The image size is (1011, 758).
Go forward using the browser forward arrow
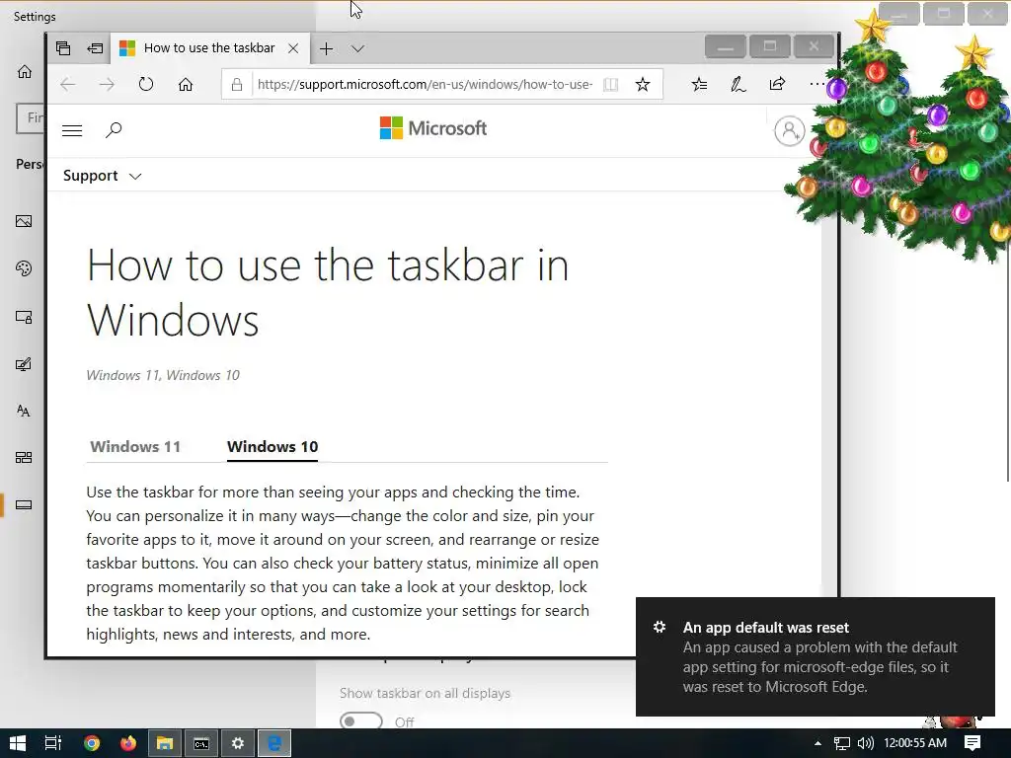point(107,85)
